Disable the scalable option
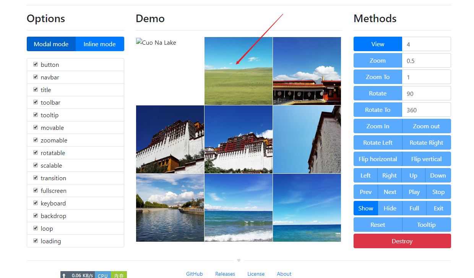Image resolution: width=474 pixels, height=278 pixels. [36, 165]
